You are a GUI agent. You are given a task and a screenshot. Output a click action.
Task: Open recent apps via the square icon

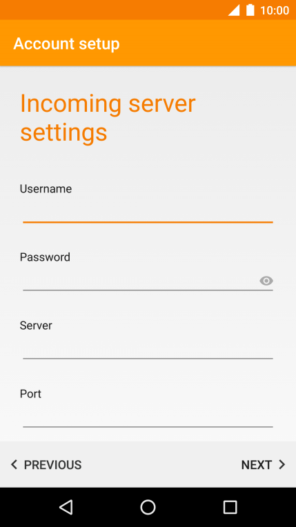click(x=230, y=507)
